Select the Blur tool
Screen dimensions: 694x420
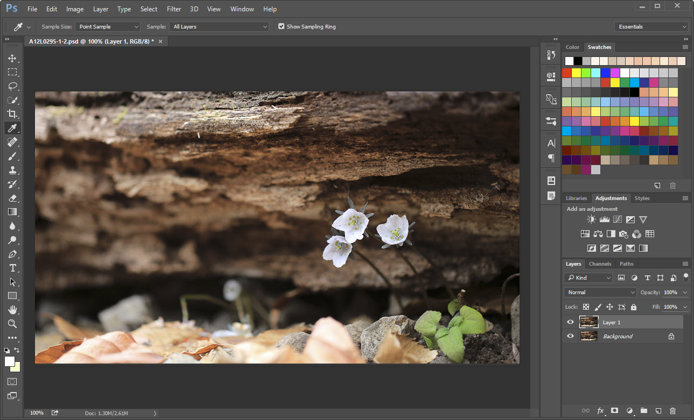pyautogui.click(x=12, y=226)
